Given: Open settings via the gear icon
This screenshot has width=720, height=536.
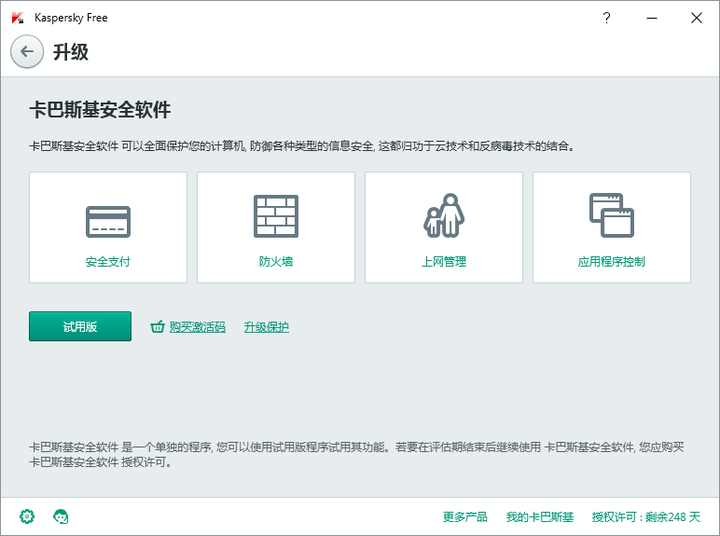Looking at the screenshot, I should point(27,515).
